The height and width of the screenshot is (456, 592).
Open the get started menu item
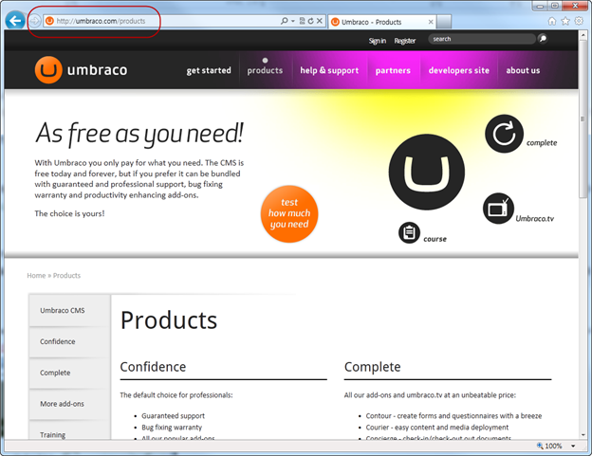coord(209,70)
